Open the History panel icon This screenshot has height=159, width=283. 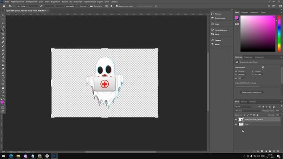pyautogui.click(x=212, y=14)
